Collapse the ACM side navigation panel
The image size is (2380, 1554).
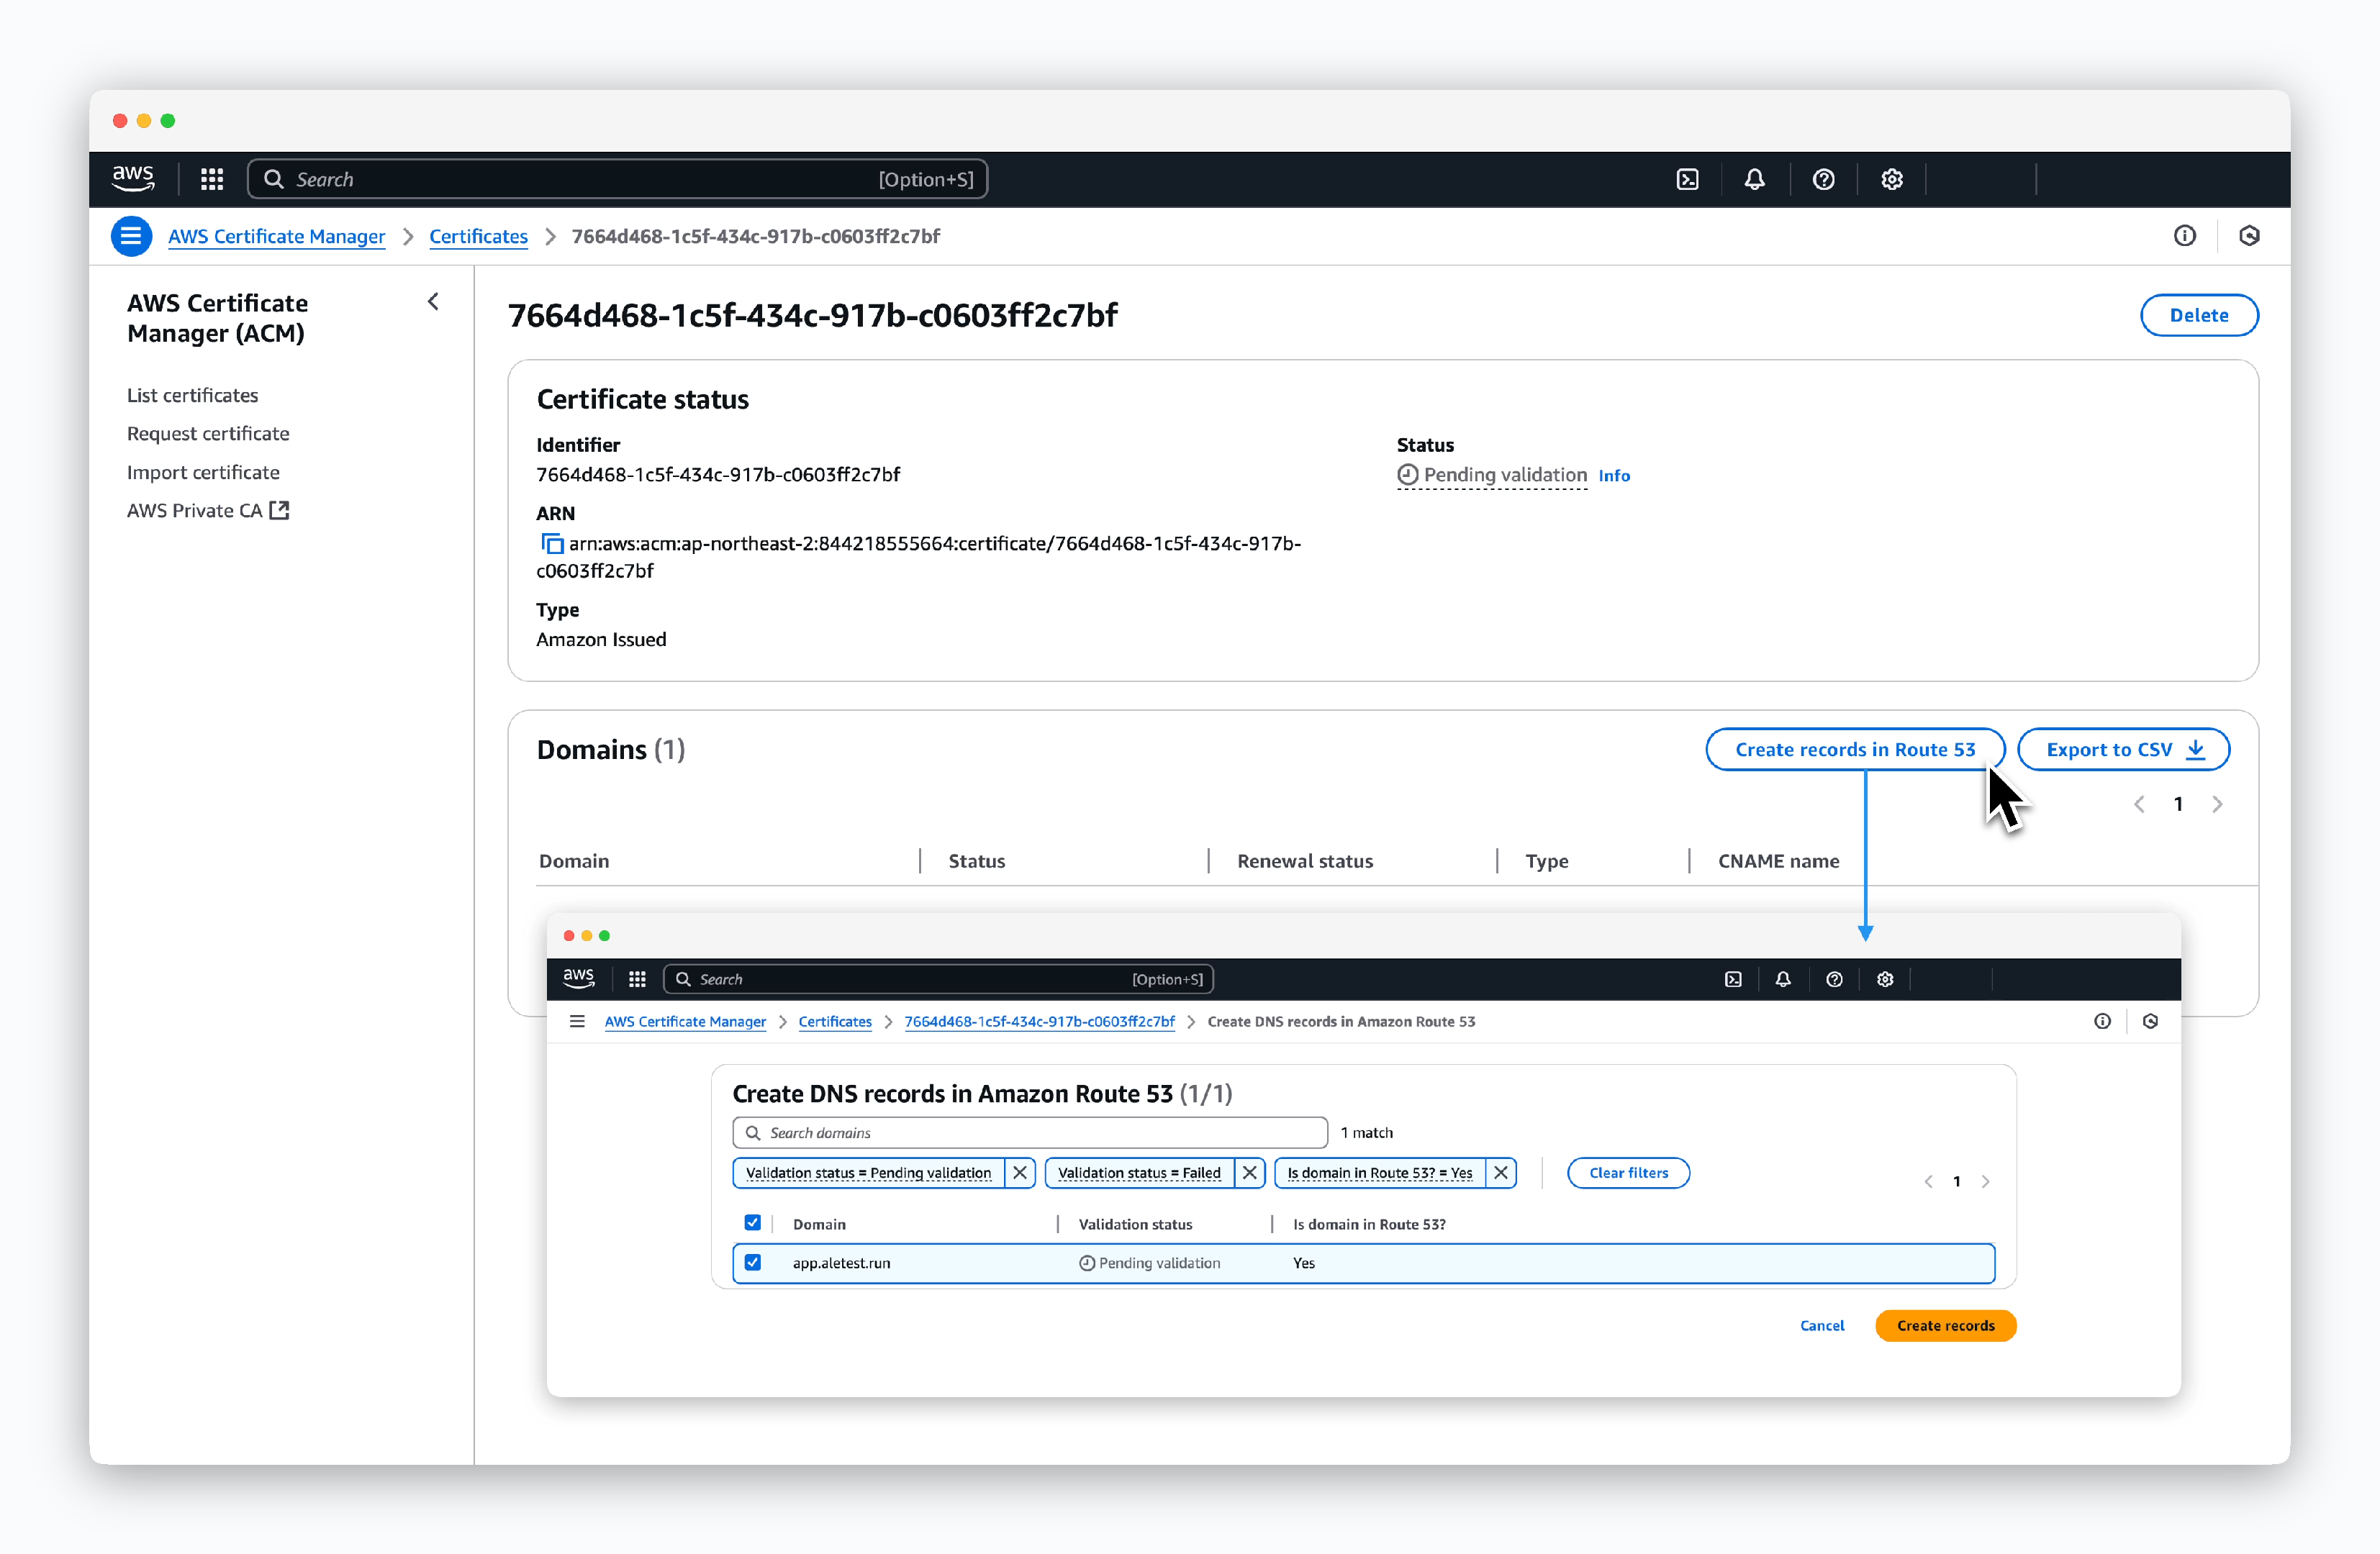pos(433,301)
